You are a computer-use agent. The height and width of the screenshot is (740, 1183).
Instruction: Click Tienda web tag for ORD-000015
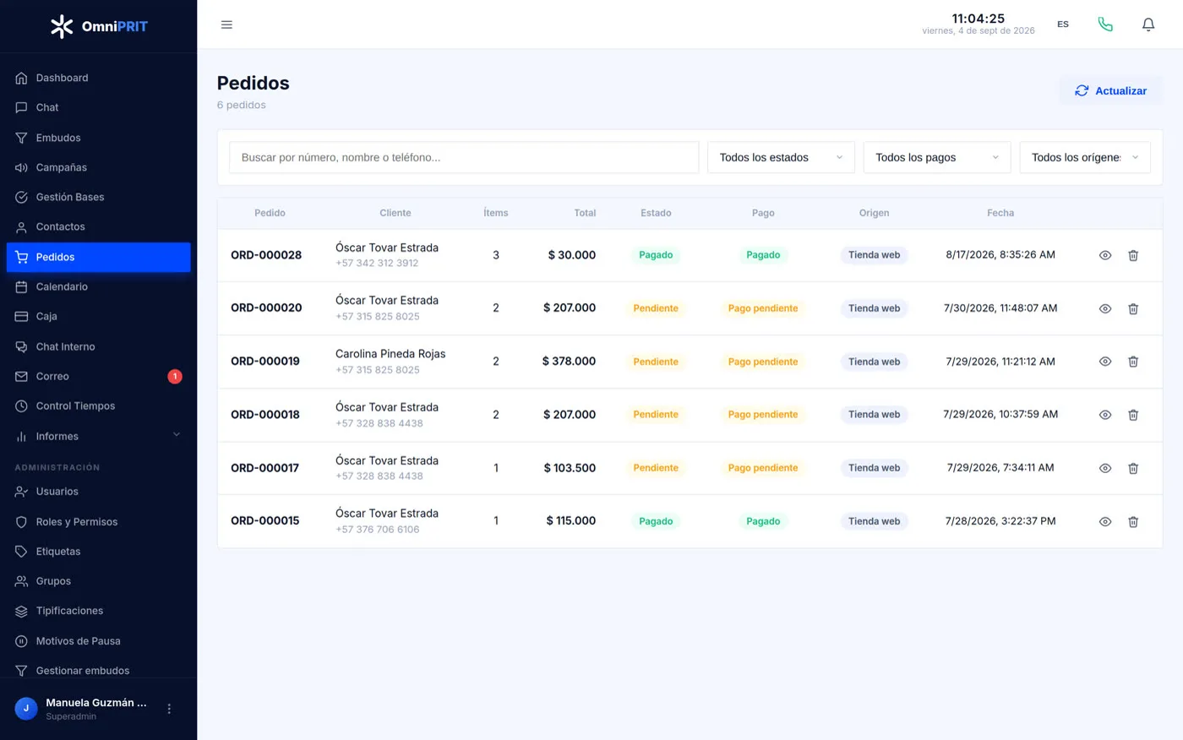coord(874,521)
